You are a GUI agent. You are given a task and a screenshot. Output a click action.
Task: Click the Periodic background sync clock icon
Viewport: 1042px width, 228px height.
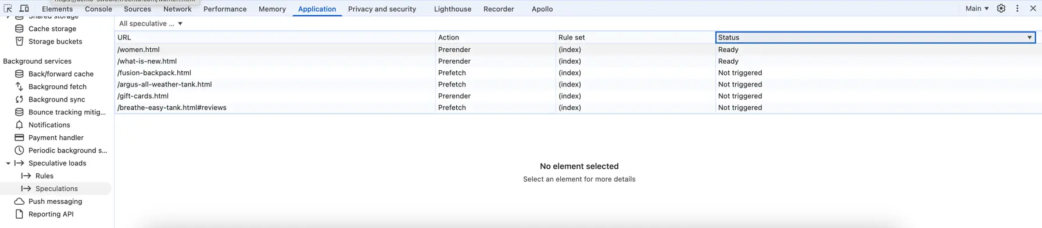(19, 150)
